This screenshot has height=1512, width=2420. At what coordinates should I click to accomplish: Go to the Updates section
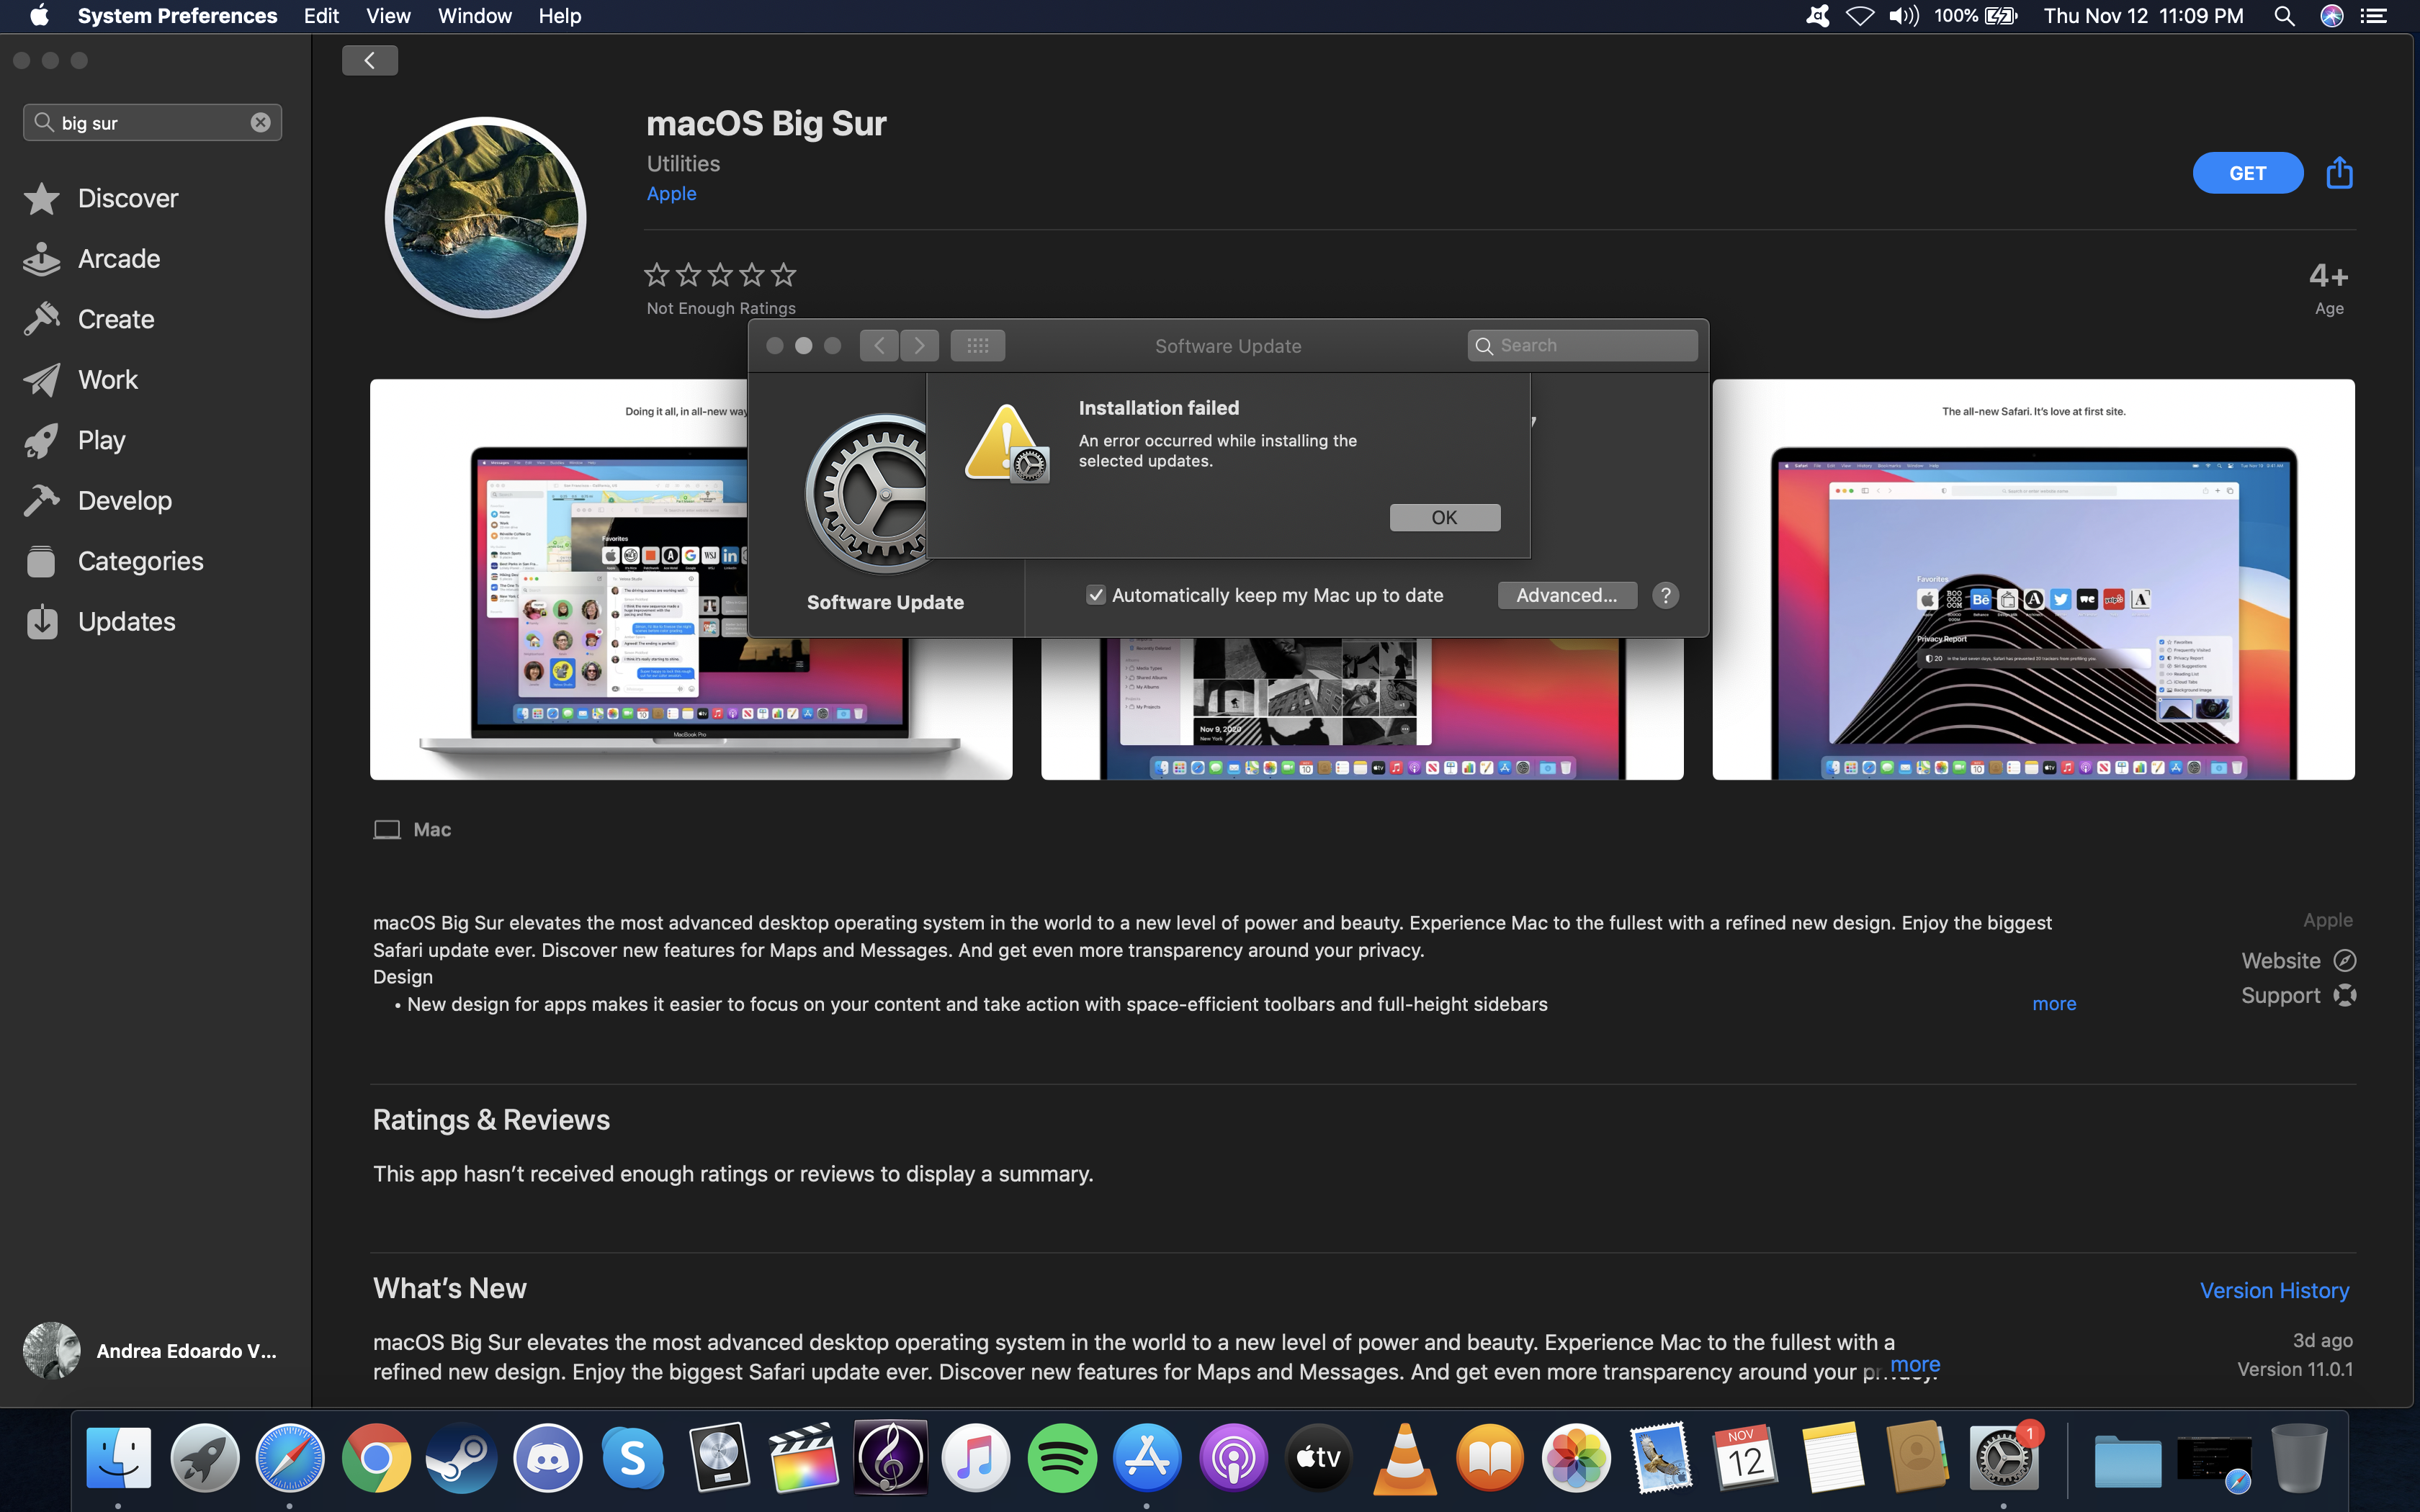(126, 622)
